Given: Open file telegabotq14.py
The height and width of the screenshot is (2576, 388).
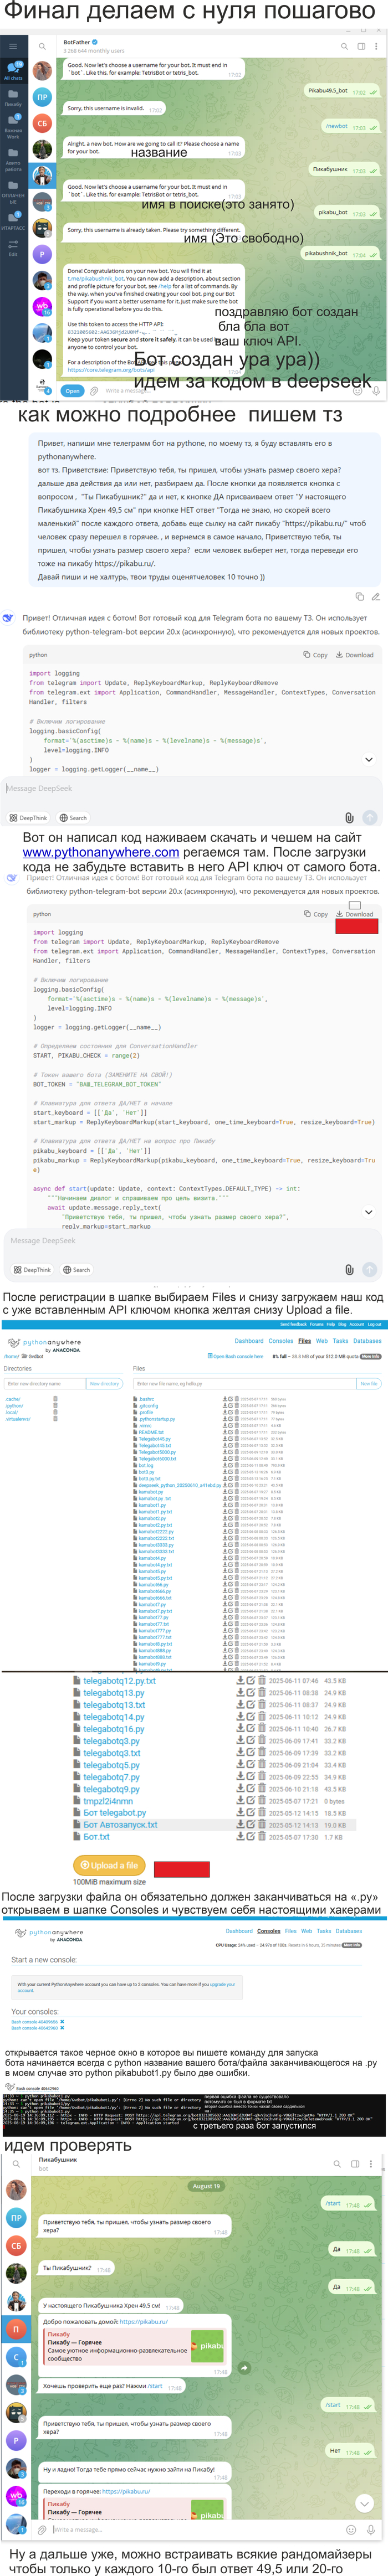Looking at the screenshot, I should [114, 1717].
